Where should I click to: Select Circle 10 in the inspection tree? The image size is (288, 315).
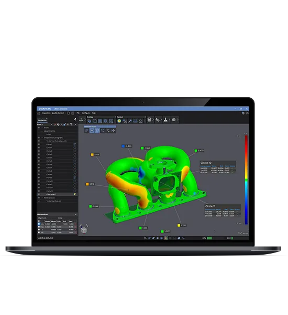[x=49, y=181]
